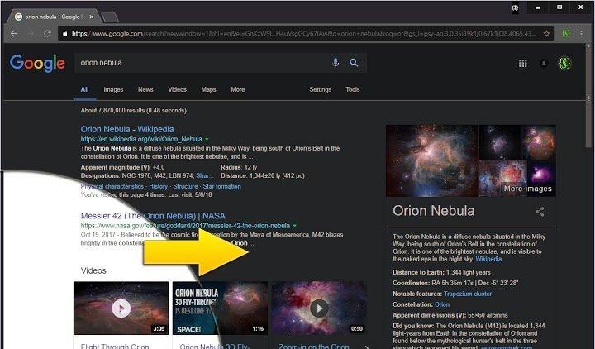The image size is (595, 349).
Task: Click More images on the panel
Action: pos(527,189)
